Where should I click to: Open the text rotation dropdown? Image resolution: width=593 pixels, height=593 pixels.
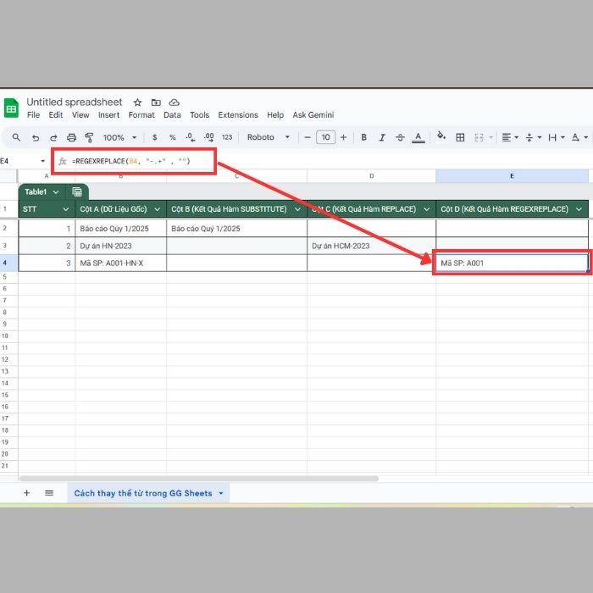pos(579,137)
